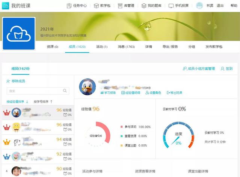Click 移出班课 to remove this member
This screenshot has height=177, width=240.
(174, 92)
